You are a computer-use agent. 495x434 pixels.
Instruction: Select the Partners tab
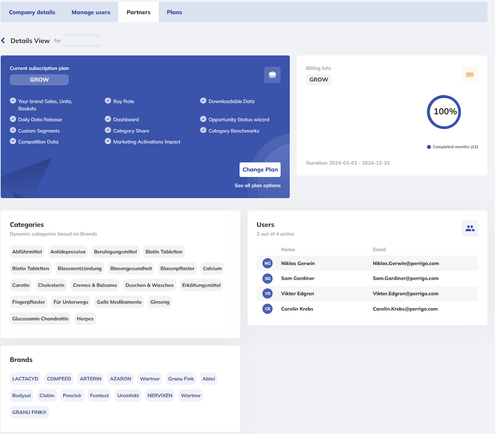tap(138, 12)
